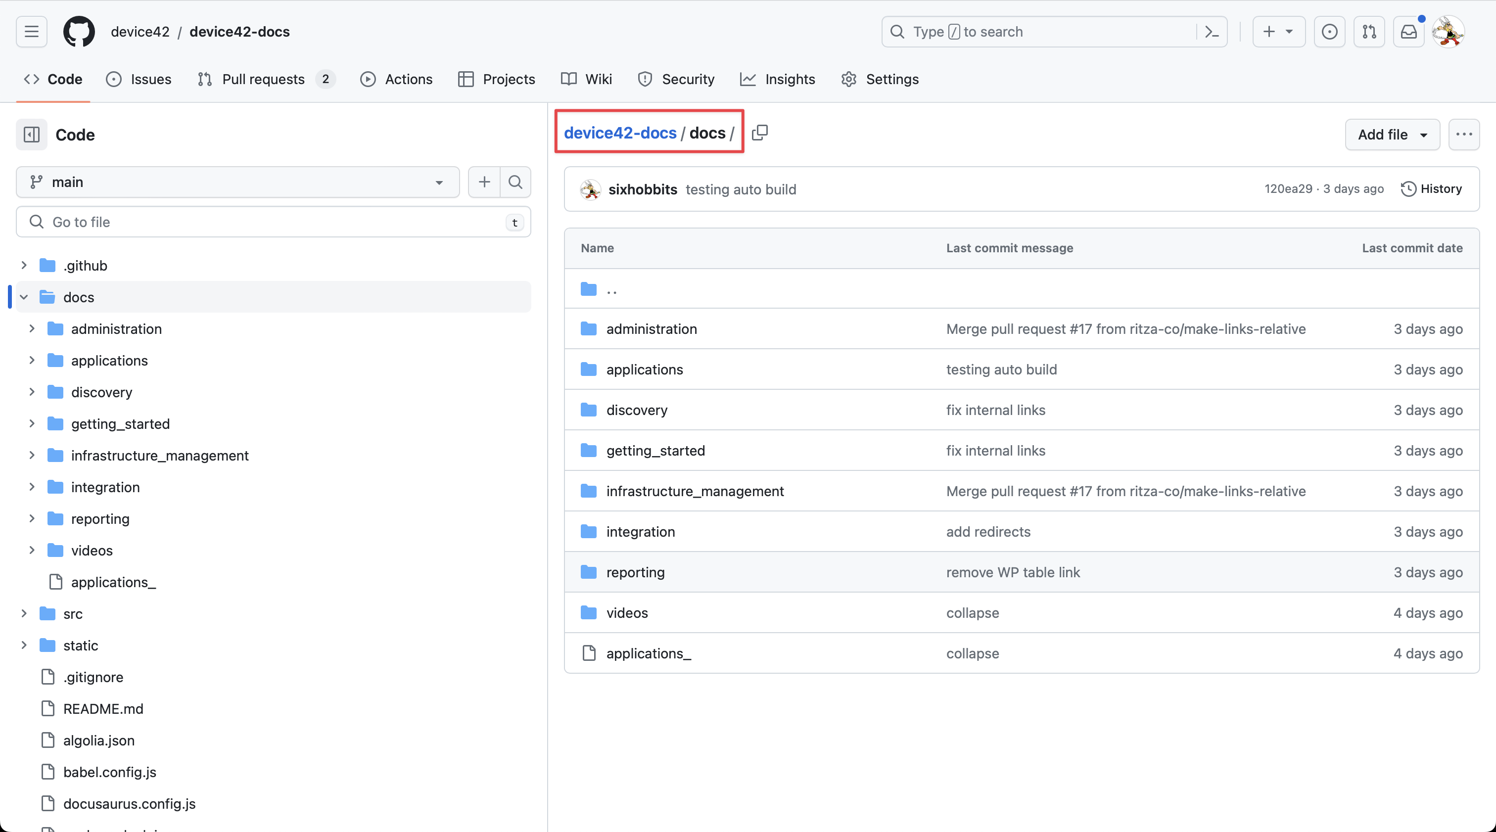Copy the docs path using copy icon
The width and height of the screenshot is (1496, 832).
point(759,133)
